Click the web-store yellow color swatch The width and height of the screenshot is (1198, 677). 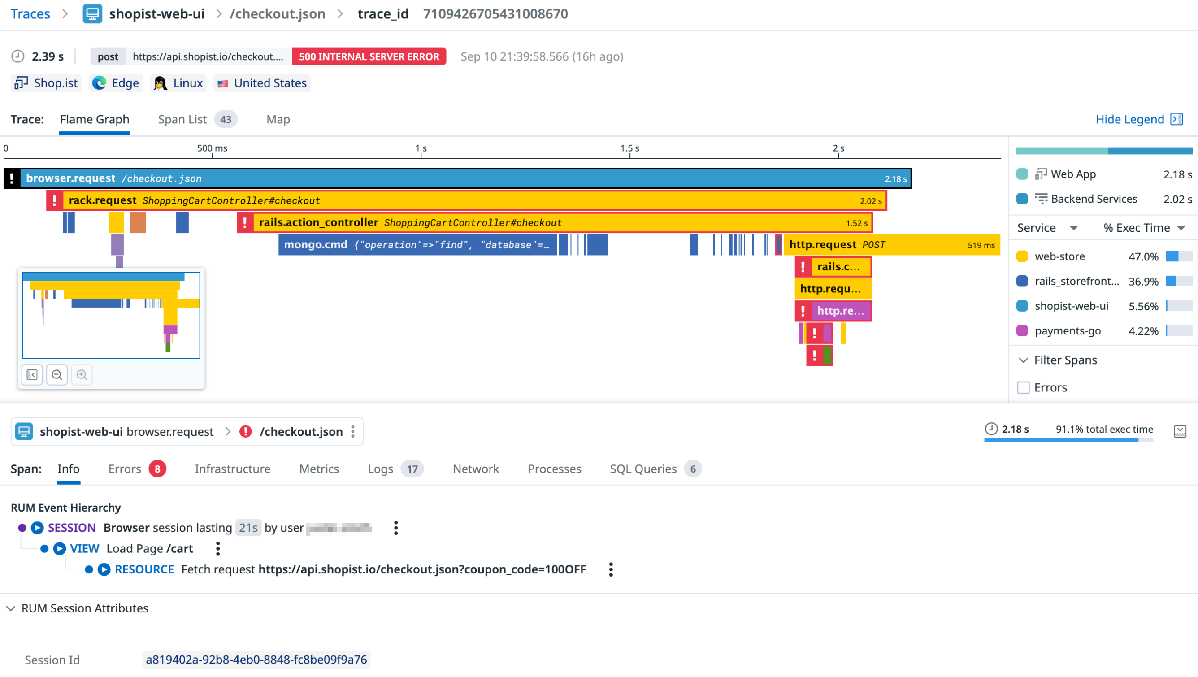point(1022,256)
